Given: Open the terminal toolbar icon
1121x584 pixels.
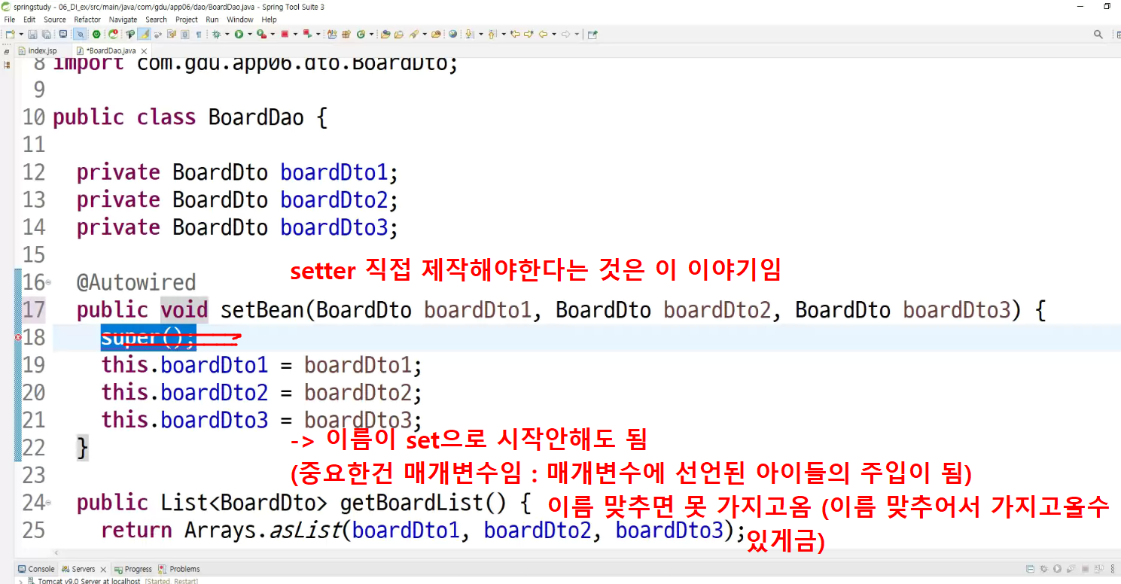Looking at the screenshot, I should tap(62, 34).
